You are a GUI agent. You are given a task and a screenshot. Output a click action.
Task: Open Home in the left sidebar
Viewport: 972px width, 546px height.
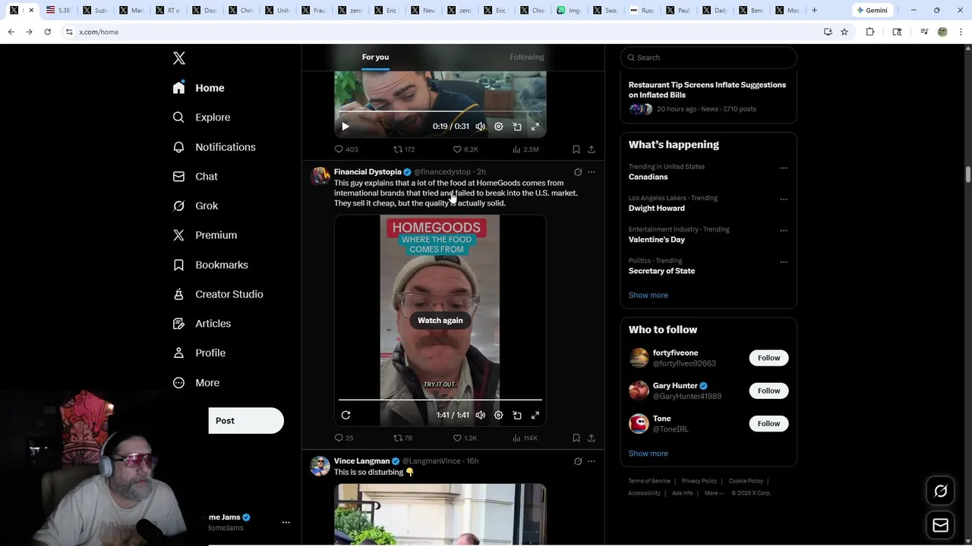pos(198,88)
